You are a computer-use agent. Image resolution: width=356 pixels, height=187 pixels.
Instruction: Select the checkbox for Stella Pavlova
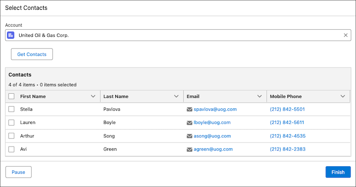tap(12, 109)
